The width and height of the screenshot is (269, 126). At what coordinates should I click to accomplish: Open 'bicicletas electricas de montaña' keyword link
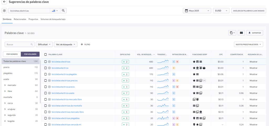[67, 106]
